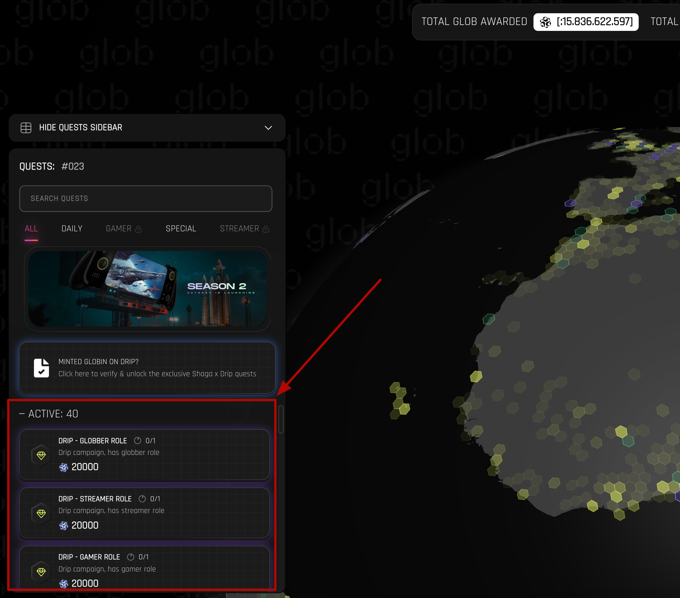Switch to the SPECIAL quests tab
The image size is (680, 598).
coord(181,229)
